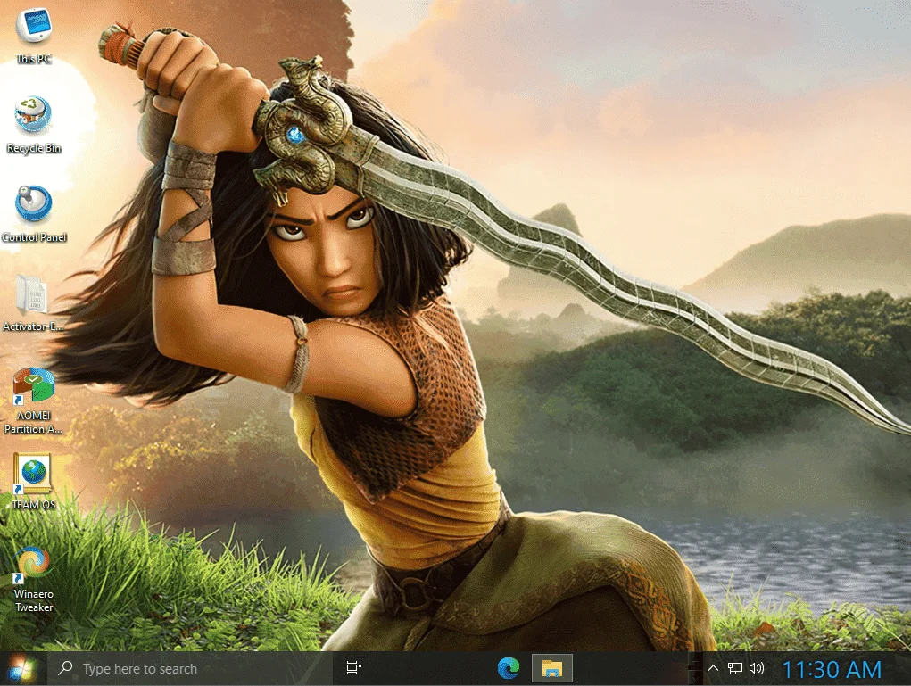Viewport: 911px width, 686px height.
Task: Open the volume speaker tray icon
Action: (757, 668)
